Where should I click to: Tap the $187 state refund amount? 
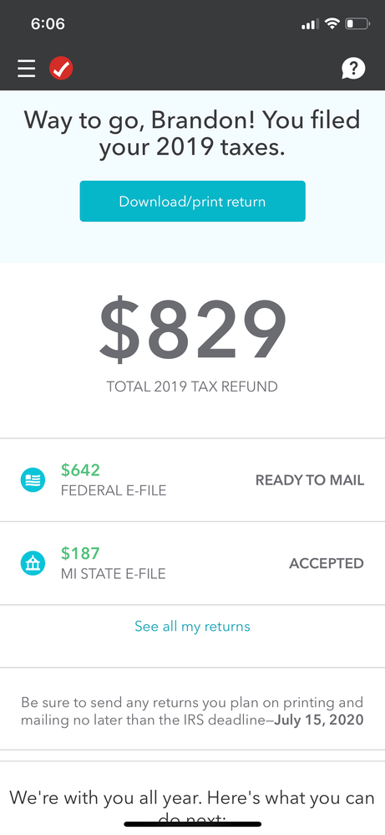(x=80, y=553)
